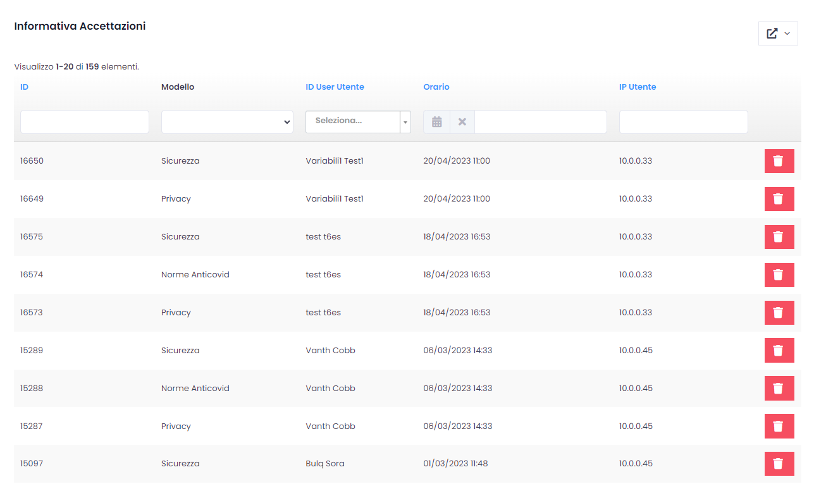Open the export dropdown button

pyautogui.click(x=778, y=33)
